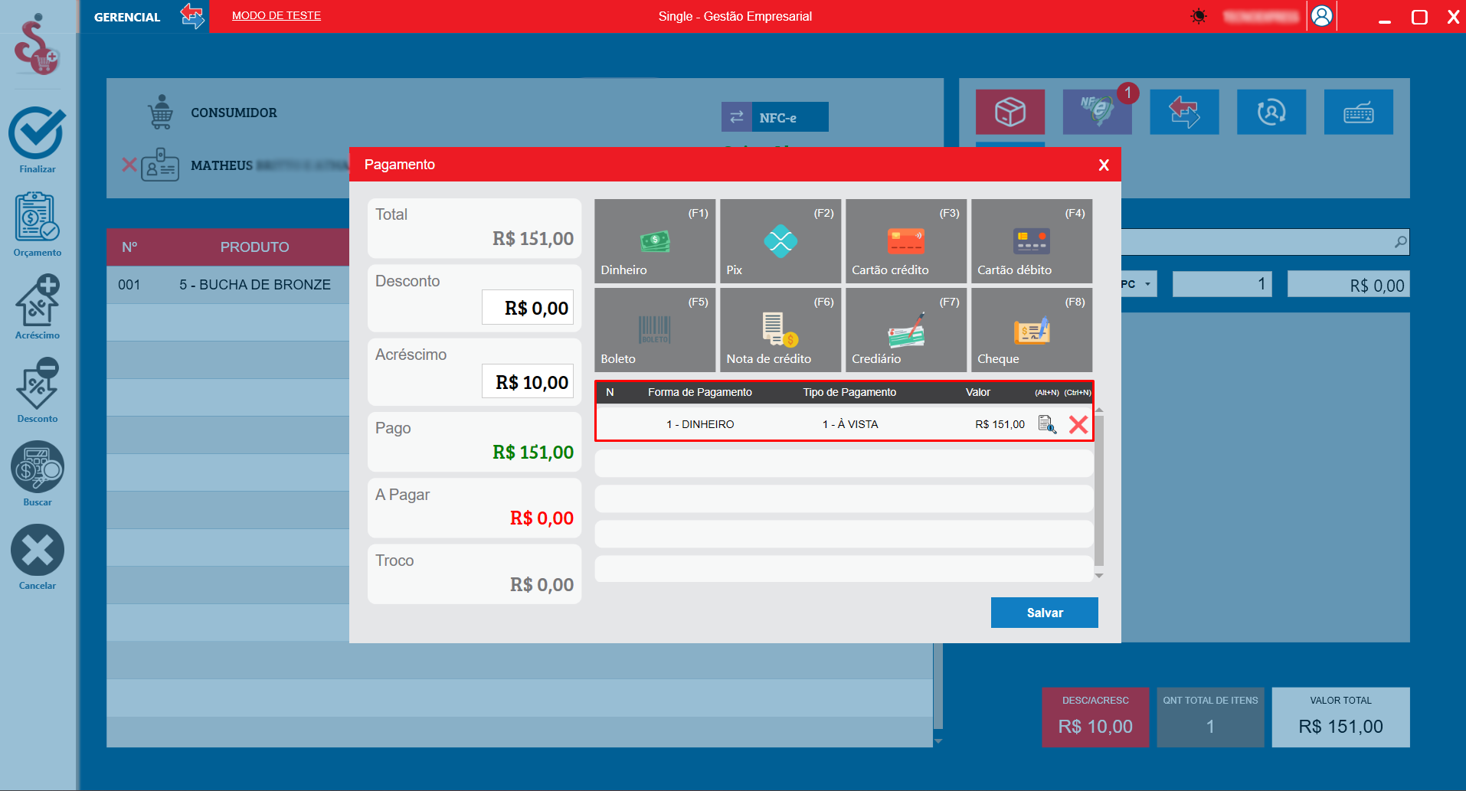
Task: Open the keyboard icon in top-right panel
Action: [1359, 112]
